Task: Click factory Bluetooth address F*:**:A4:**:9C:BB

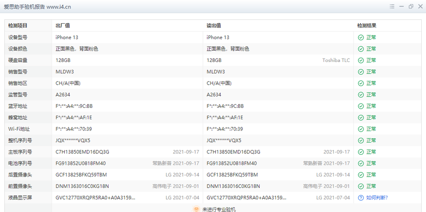Action: (x=74, y=106)
